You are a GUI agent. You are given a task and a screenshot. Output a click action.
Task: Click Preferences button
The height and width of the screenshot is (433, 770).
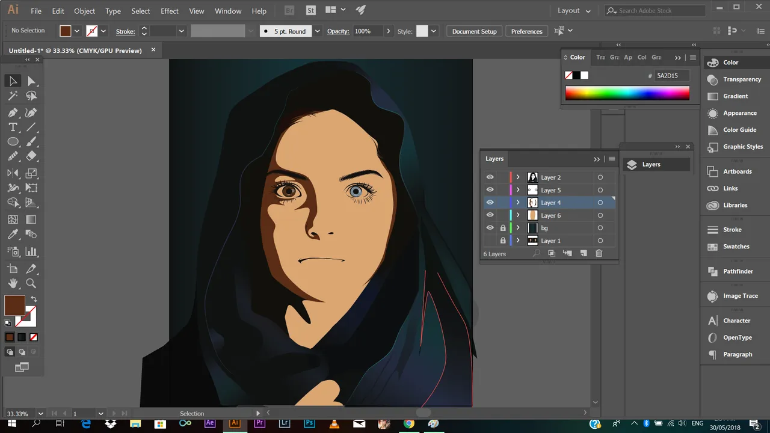(x=526, y=31)
